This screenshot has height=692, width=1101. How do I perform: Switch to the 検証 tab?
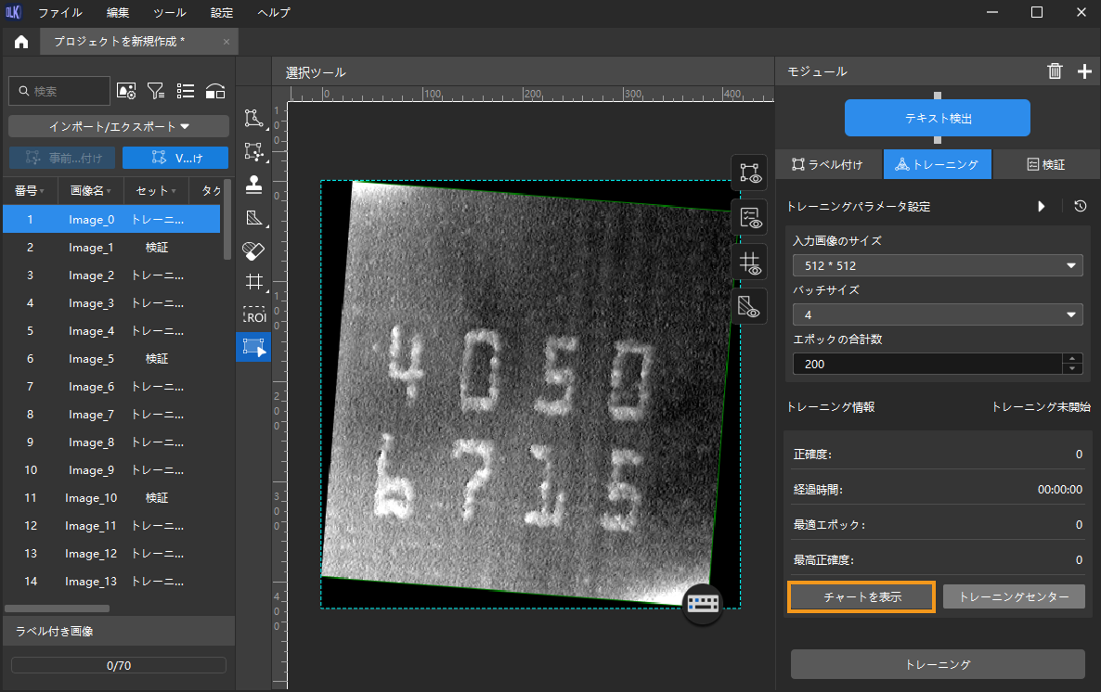(1046, 164)
